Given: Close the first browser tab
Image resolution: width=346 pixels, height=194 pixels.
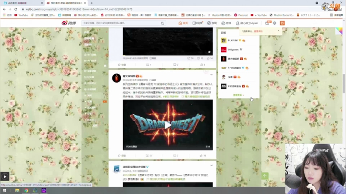Looking at the screenshot, I should pos(42,3).
